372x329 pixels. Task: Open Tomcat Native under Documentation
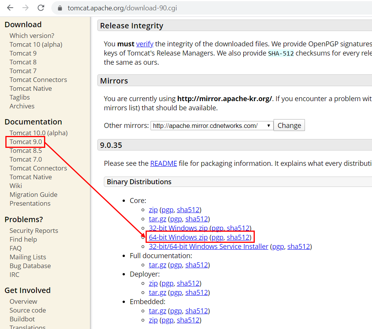click(31, 177)
